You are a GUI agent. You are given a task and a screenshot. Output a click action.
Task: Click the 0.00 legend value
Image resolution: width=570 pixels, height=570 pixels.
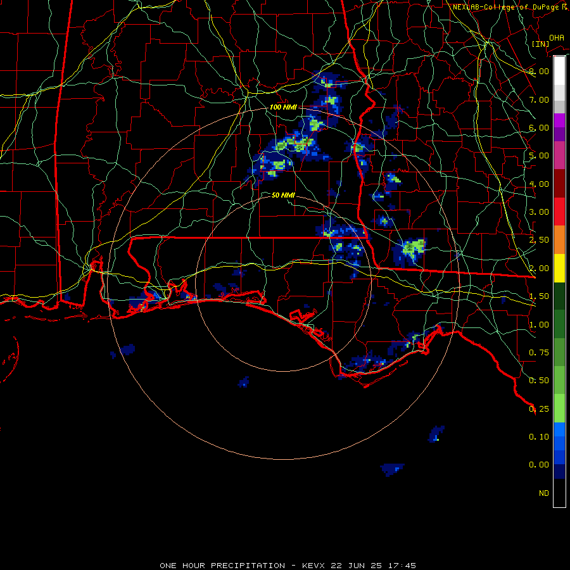point(539,465)
